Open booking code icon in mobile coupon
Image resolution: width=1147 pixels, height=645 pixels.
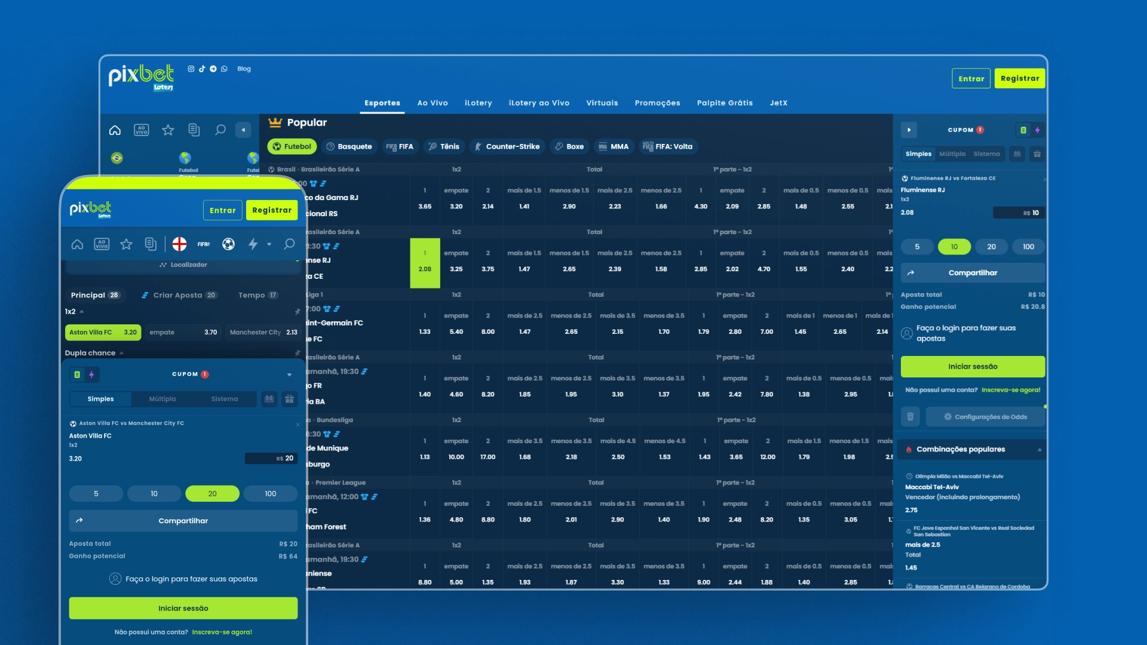click(x=269, y=399)
